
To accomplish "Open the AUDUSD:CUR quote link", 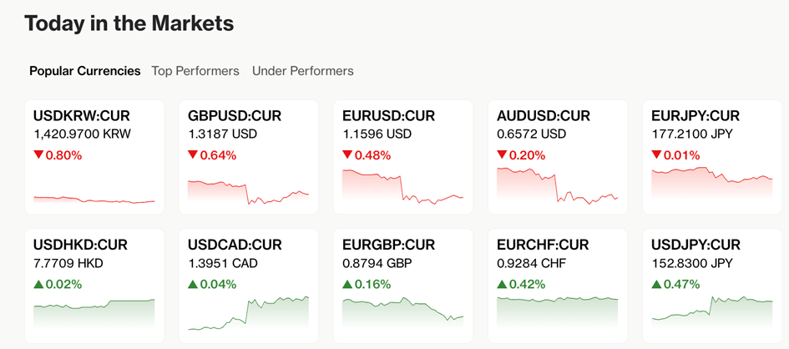I will pyautogui.click(x=544, y=116).
